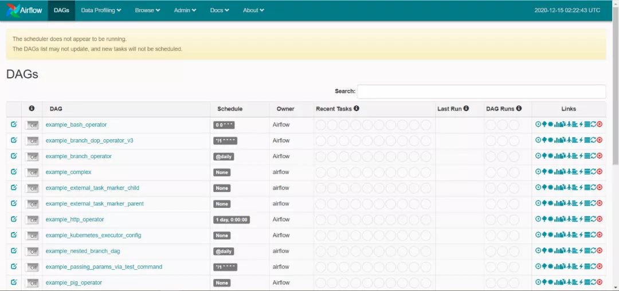Open Task Tries icon for example_branch_dop_operator_v3
This screenshot has height=291, width=619.
click(x=563, y=140)
